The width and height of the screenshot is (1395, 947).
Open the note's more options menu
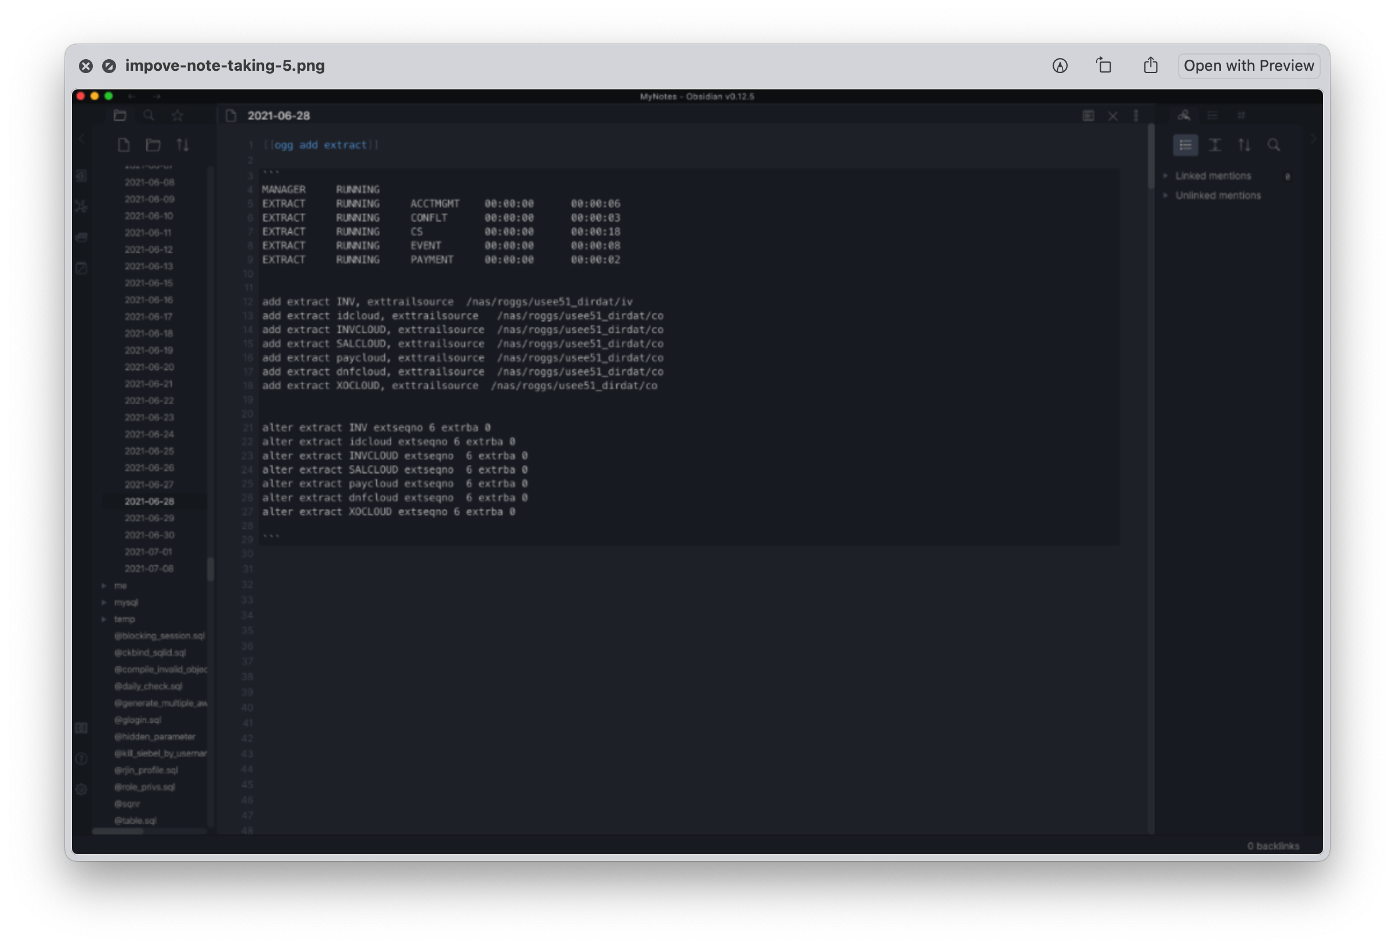click(x=1136, y=116)
